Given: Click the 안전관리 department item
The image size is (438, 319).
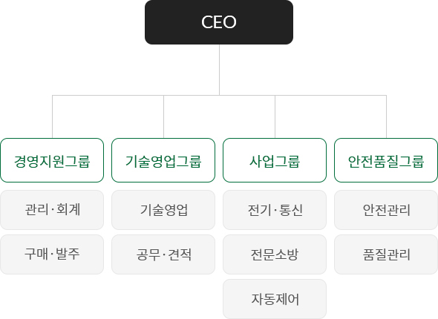Looking at the screenshot, I should pyautogui.click(x=386, y=210).
